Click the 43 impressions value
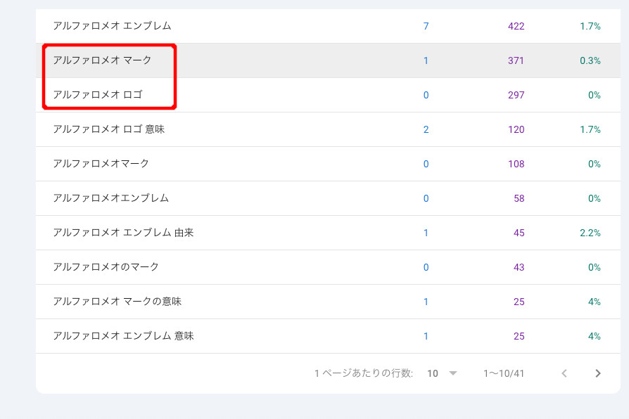 [x=519, y=268]
